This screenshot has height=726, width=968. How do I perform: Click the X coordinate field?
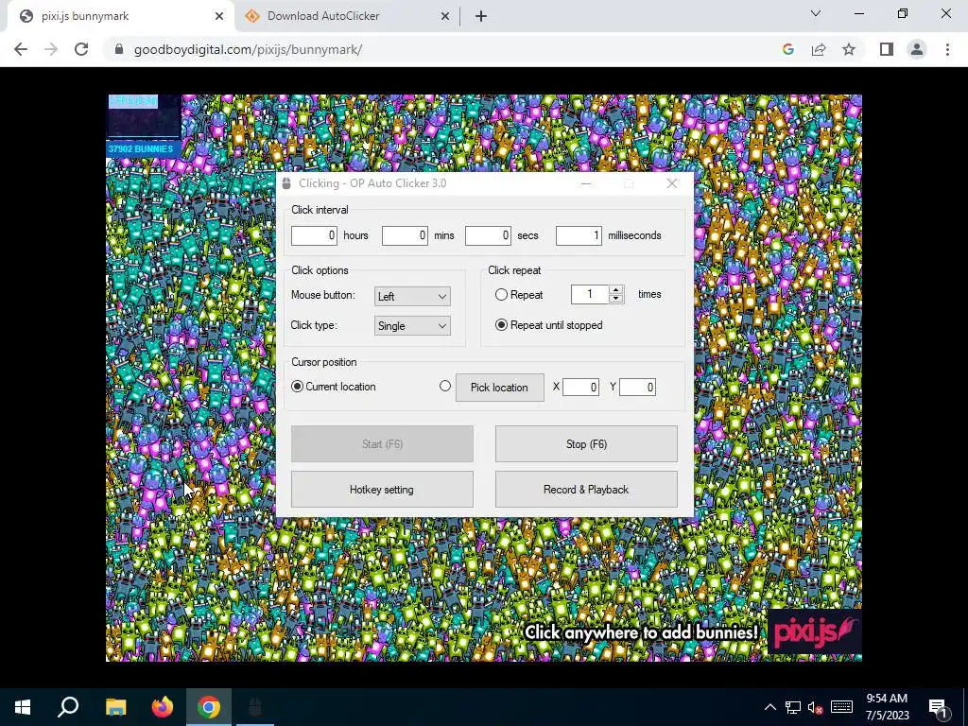pyautogui.click(x=581, y=387)
